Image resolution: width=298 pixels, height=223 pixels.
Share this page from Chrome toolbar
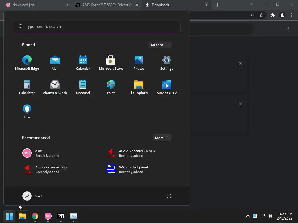252,15
